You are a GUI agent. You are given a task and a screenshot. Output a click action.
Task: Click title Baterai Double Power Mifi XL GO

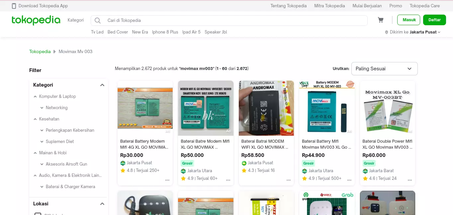[388, 144]
